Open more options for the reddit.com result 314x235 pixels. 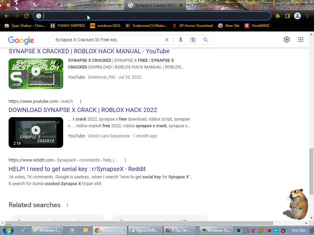pos(125,160)
